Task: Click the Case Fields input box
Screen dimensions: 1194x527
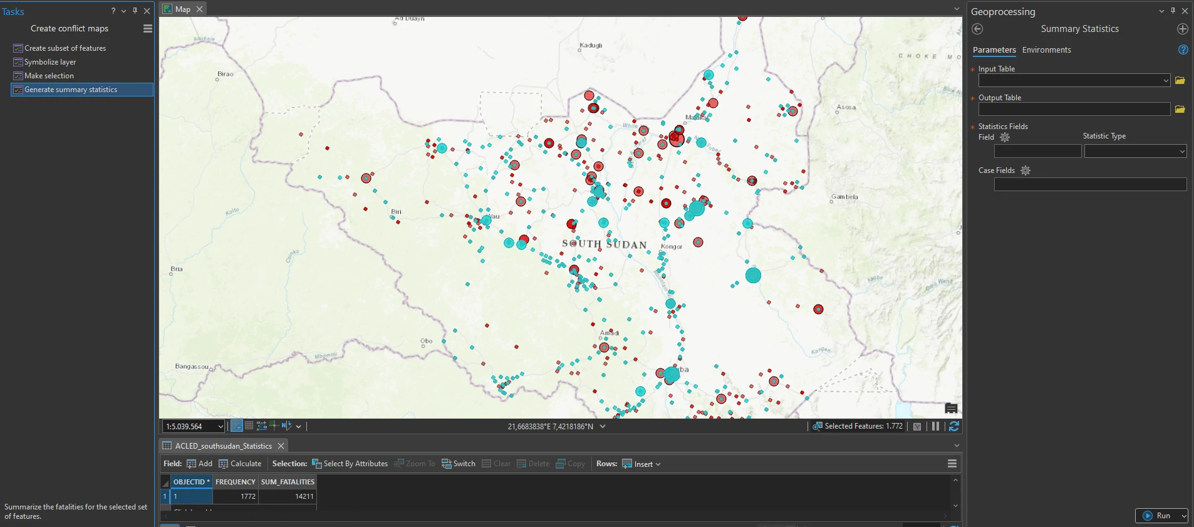Action: pos(1090,184)
